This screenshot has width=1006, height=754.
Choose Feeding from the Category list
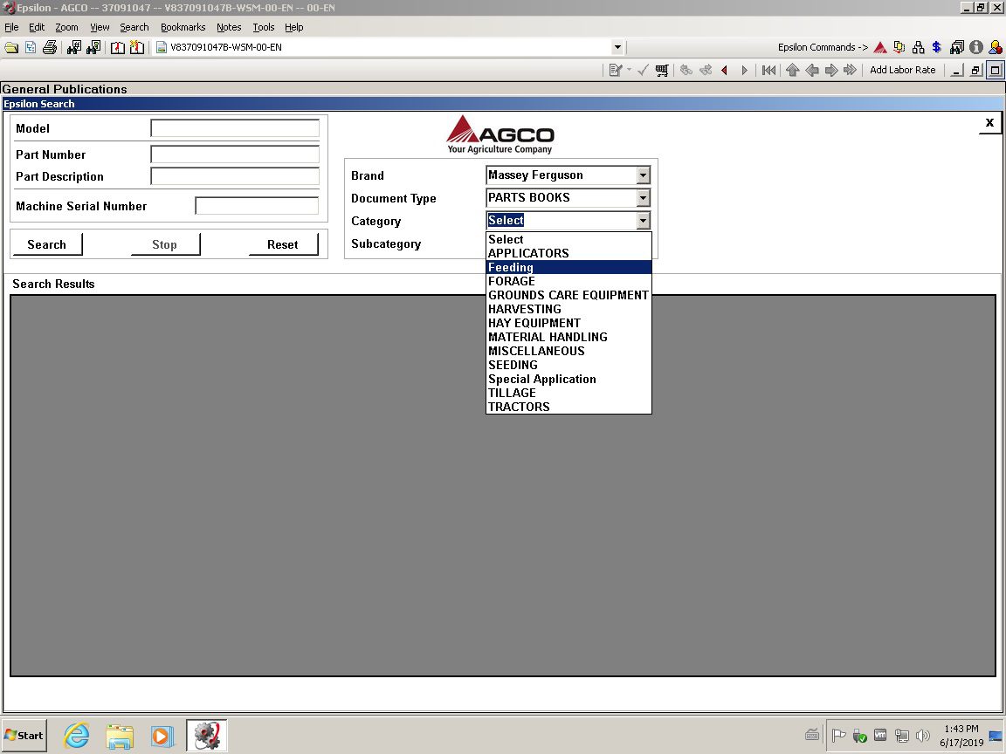[x=568, y=267]
